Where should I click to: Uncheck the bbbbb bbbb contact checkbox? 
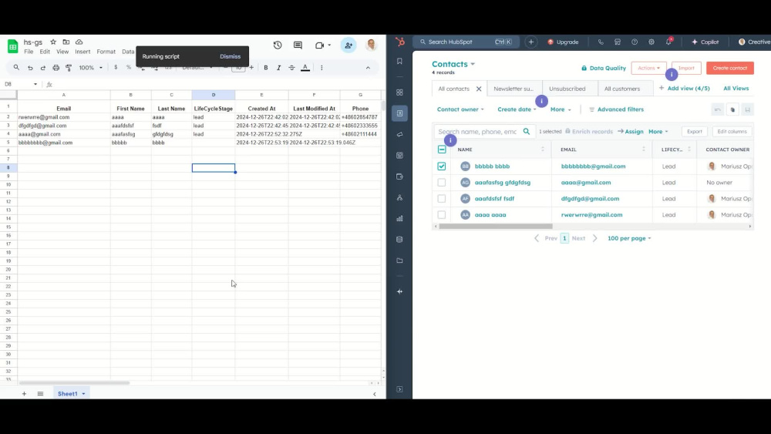pos(442,167)
